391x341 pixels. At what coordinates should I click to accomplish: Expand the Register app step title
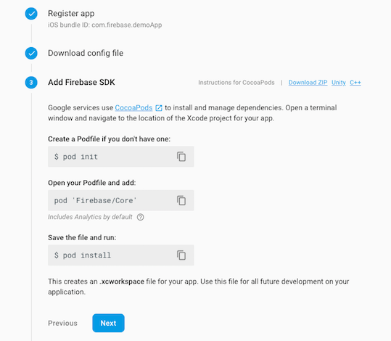(71, 13)
